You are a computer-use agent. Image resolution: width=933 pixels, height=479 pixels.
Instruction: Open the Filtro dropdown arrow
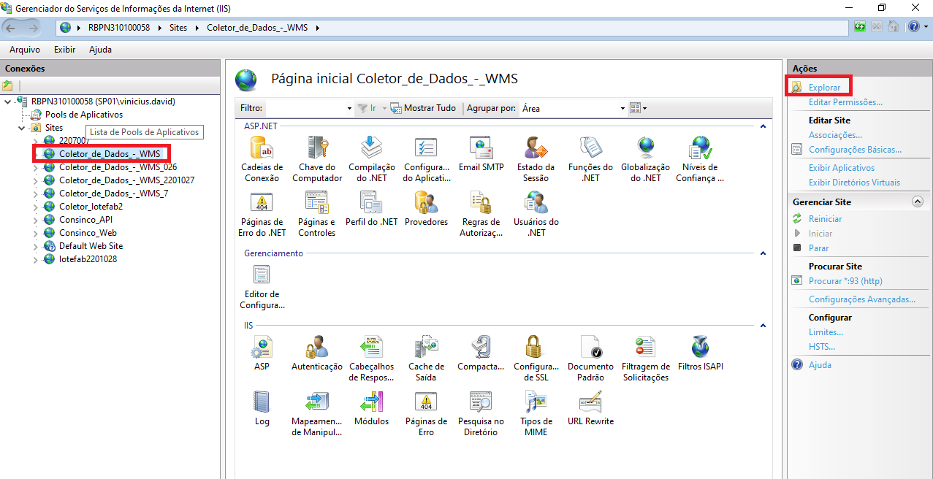[349, 108]
